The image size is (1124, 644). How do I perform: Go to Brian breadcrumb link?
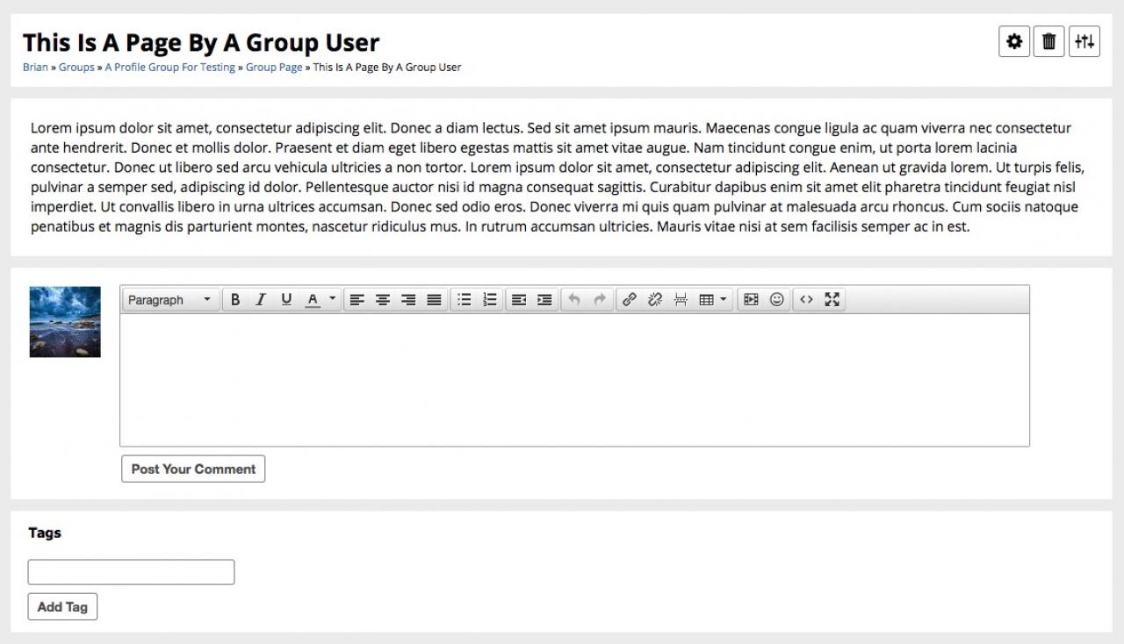point(35,68)
